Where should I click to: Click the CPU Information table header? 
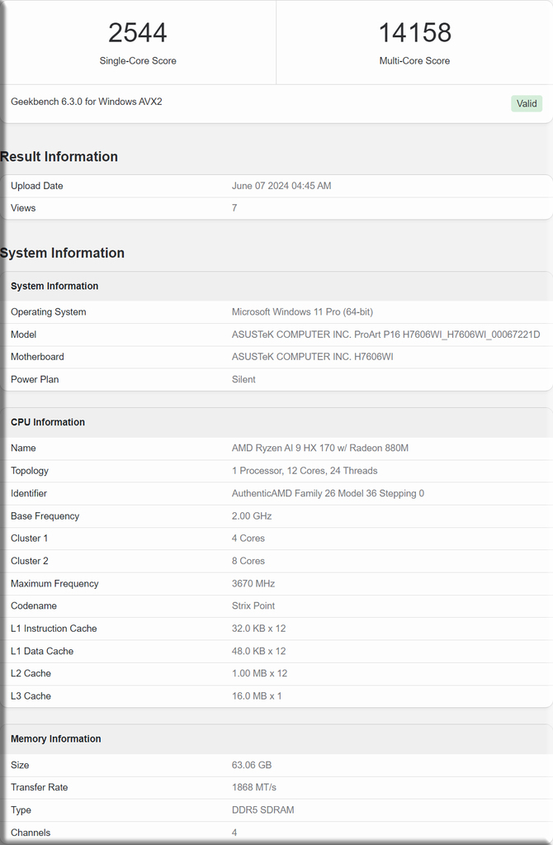tap(48, 423)
